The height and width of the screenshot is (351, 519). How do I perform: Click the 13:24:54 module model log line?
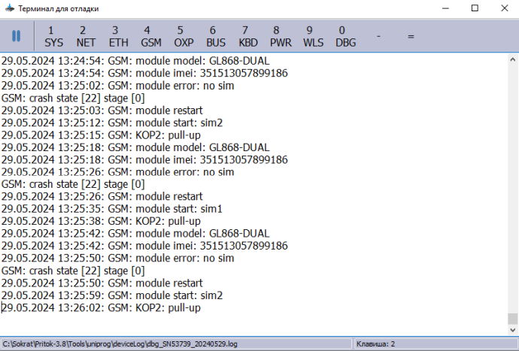[x=135, y=61]
